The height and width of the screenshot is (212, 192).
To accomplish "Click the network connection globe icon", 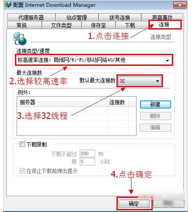I will pos(20,38).
